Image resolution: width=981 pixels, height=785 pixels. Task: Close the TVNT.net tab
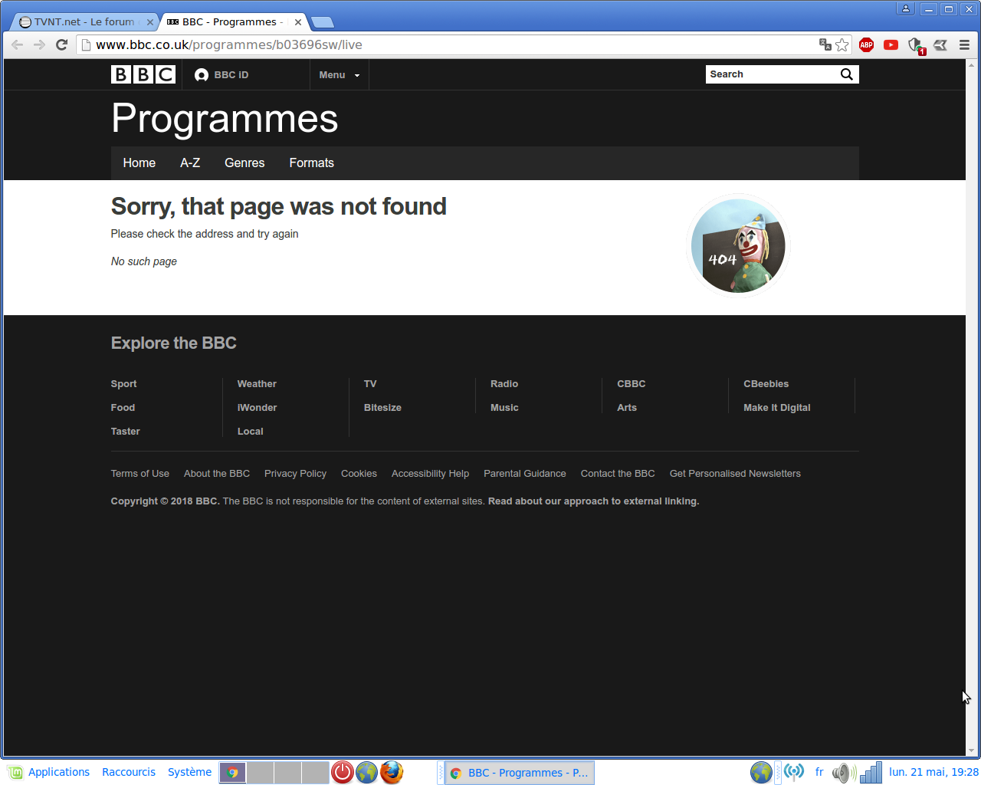click(x=150, y=22)
